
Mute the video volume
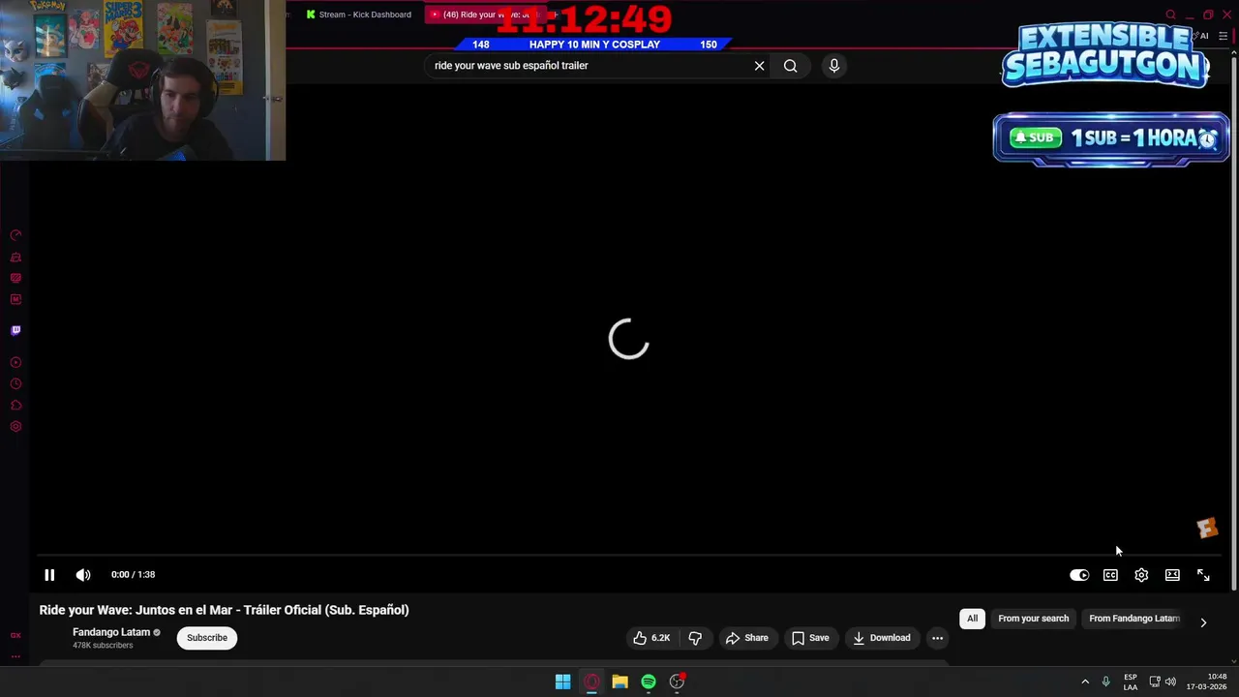(x=83, y=575)
